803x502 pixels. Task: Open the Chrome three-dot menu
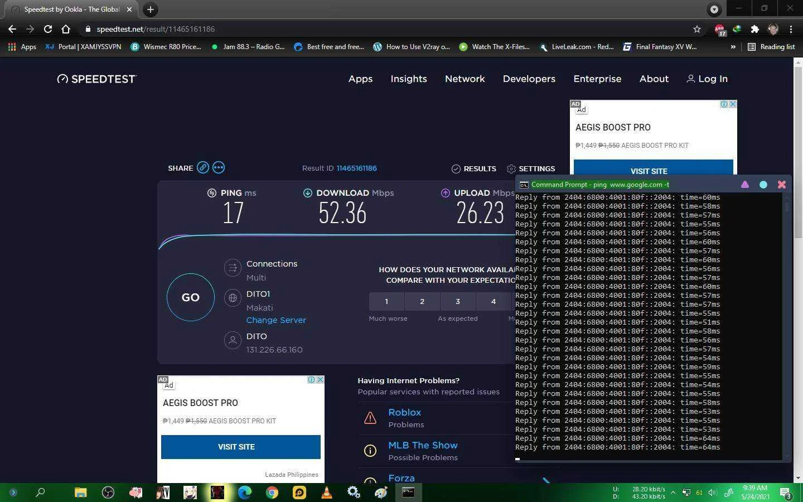(x=791, y=29)
